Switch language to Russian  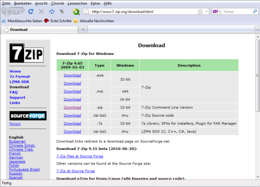16,173
